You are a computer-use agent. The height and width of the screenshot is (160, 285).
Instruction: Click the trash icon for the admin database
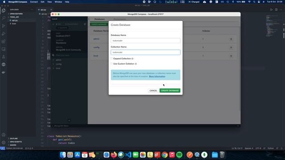click(231, 39)
